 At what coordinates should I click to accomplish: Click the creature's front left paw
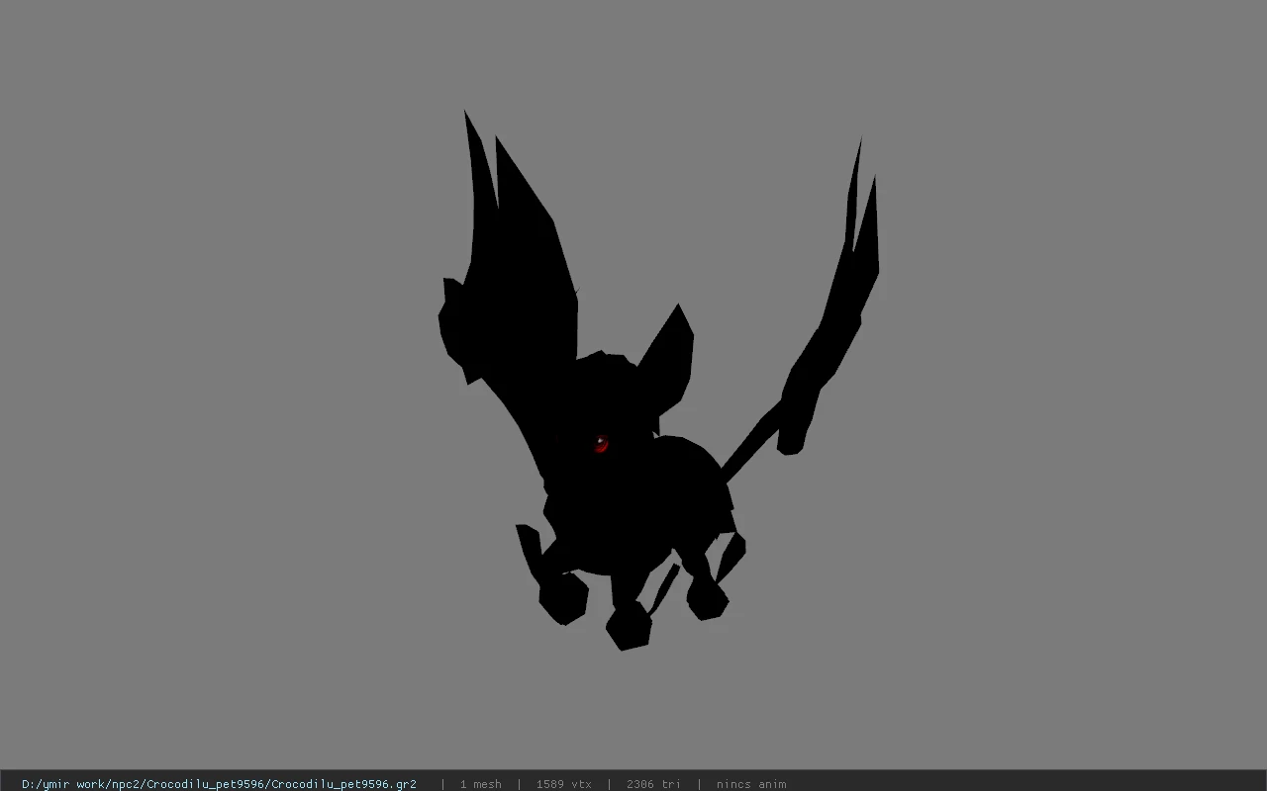coord(562,597)
